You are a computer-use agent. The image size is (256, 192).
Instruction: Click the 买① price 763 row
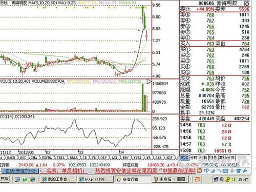[x=215, y=50]
